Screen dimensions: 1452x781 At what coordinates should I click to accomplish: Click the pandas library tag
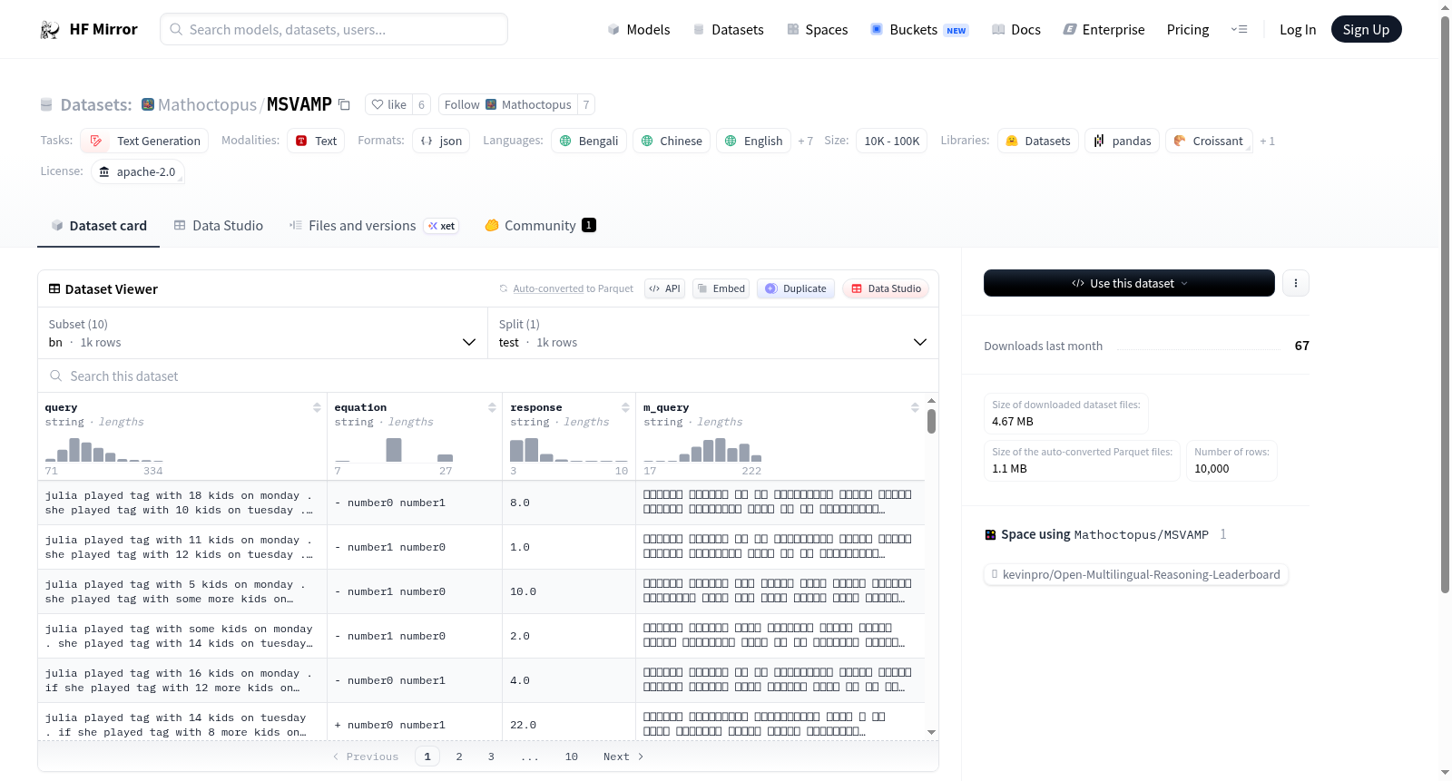click(x=1122, y=141)
